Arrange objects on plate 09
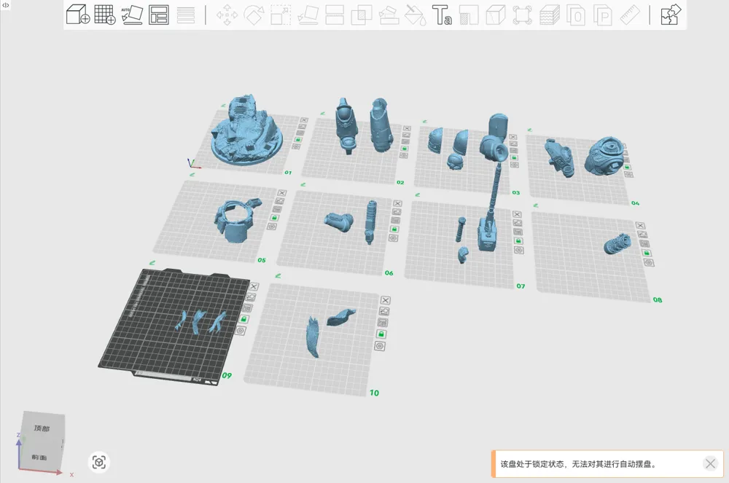729x483 pixels. tap(247, 308)
